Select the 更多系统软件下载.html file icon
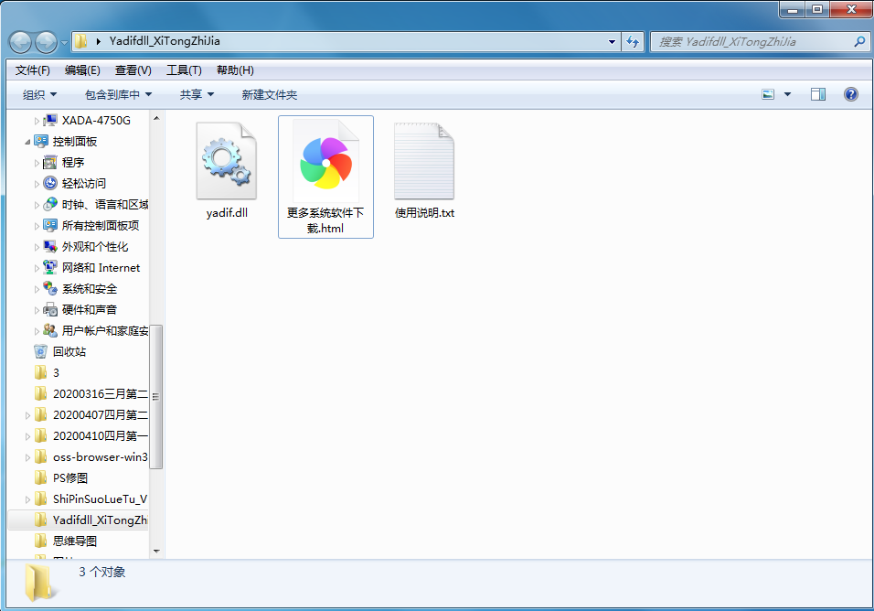The width and height of the screenshot is (874, 611). pyautogui.click(x=326, y=161)
